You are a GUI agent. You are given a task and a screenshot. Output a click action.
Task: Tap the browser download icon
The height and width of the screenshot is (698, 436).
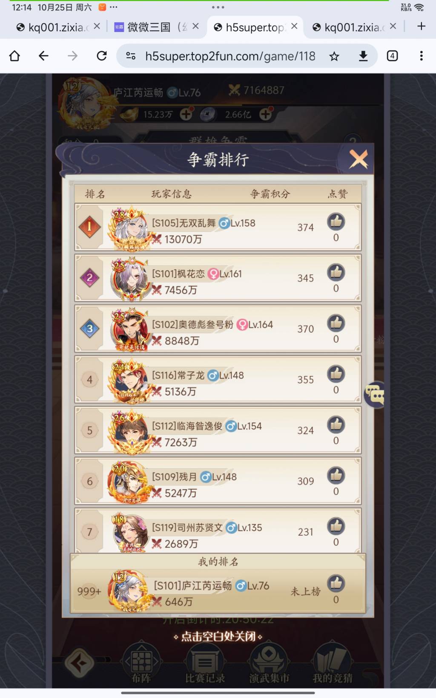[363, 56]
